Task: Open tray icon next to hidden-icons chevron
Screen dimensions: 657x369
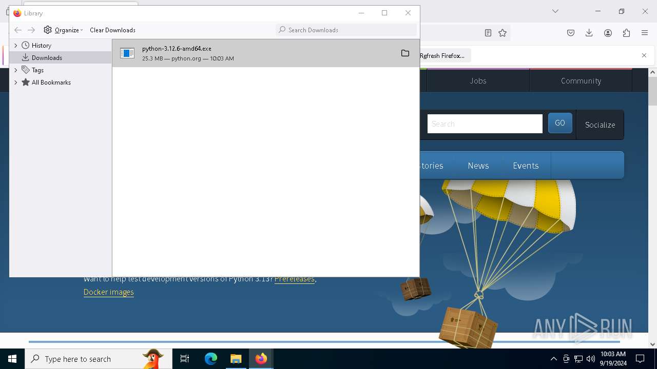Action: [566, 359]
